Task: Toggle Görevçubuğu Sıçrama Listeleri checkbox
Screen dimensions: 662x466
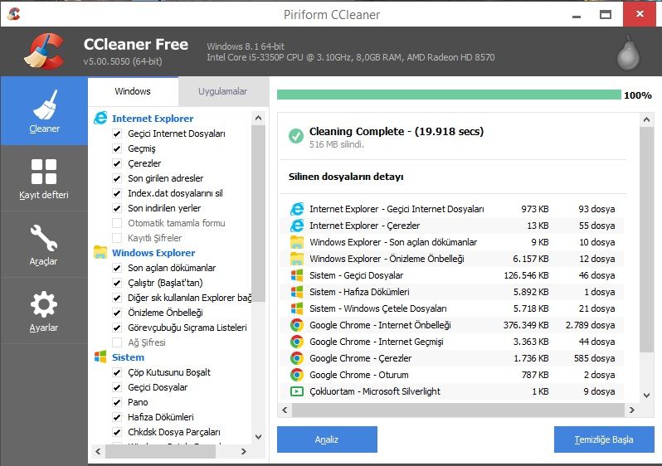Action: click(x=117, y=328)
